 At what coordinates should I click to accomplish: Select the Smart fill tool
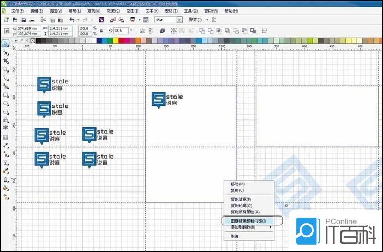coord(5,86)
